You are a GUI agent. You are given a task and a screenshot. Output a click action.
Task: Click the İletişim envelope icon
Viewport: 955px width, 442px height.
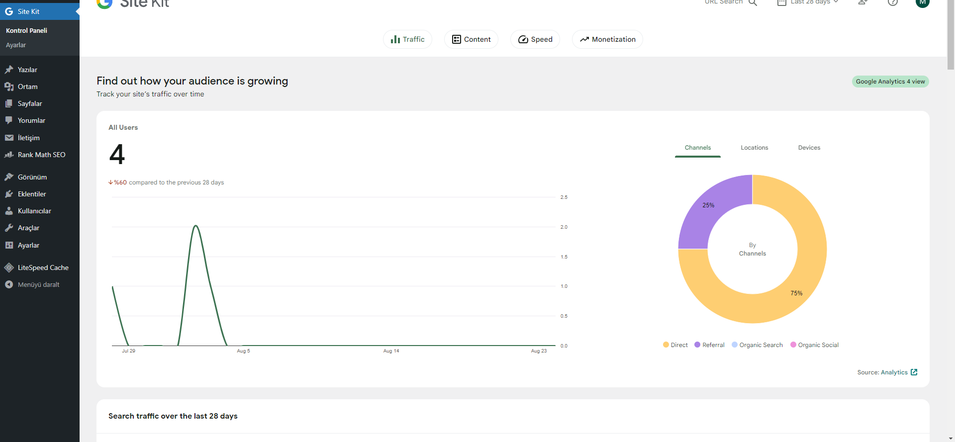point(9,138)
